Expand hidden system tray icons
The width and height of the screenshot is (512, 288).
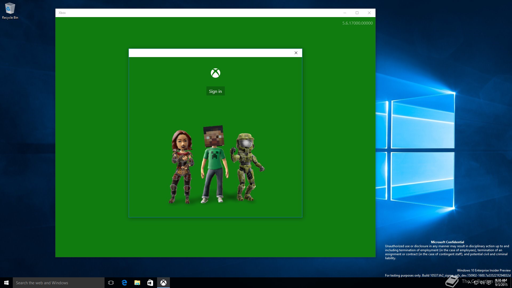point(469,283)
